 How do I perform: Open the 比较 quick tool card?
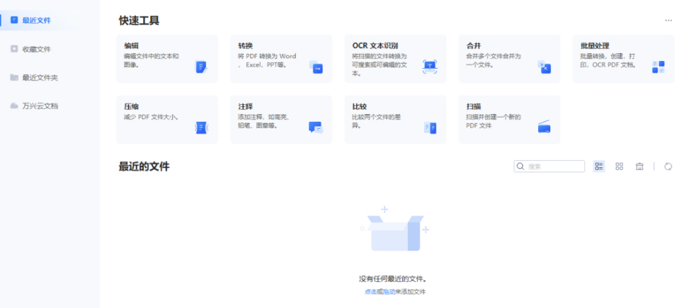click(395, 120)
